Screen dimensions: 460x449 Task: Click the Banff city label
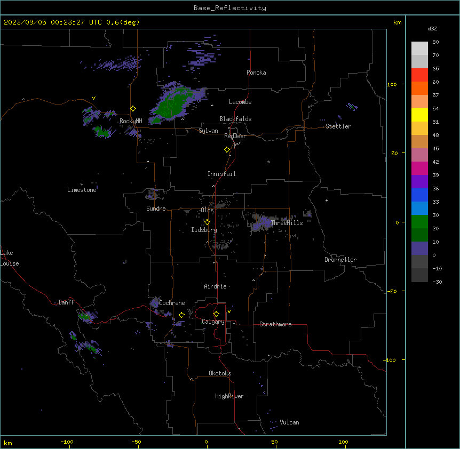[66, 302]
